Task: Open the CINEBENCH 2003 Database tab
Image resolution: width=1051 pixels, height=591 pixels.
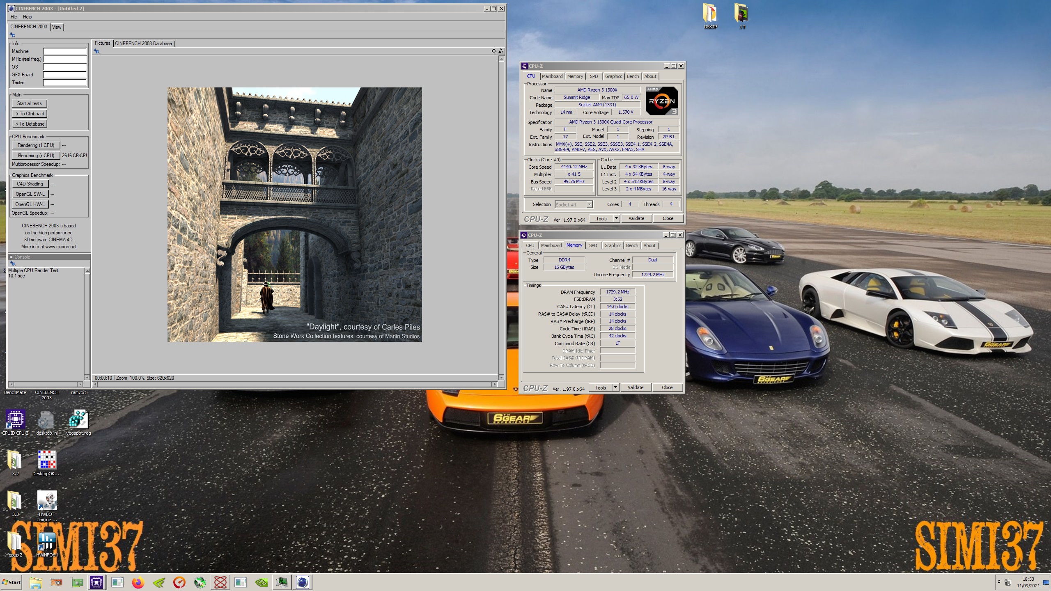Action: [143, 44]
